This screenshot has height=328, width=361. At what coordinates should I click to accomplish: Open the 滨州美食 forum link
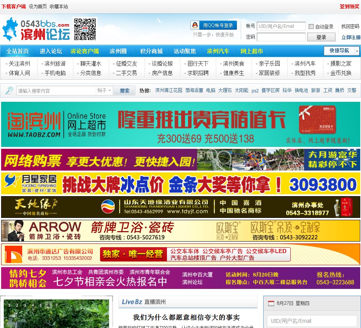pyautogui.click(x=234, y=63)
